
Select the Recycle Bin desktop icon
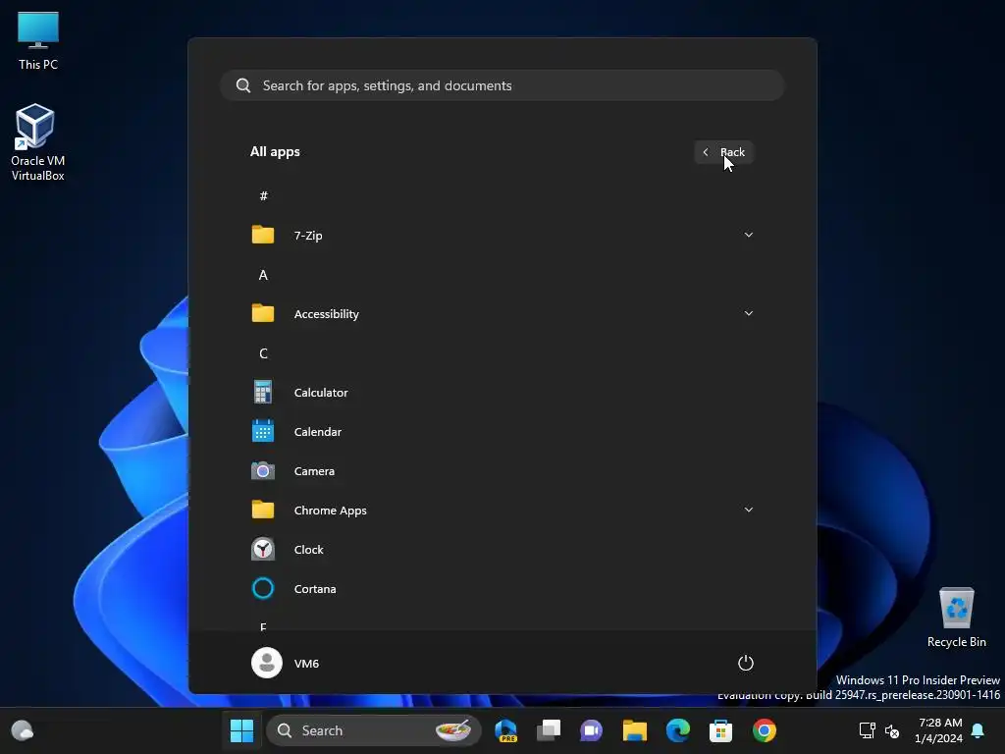coord(956,618)
